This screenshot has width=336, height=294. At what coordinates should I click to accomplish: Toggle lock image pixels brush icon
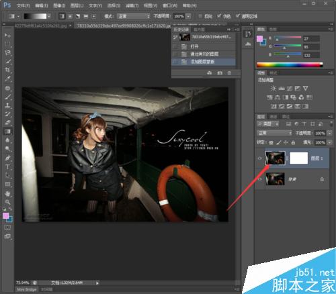click(279, 142)
